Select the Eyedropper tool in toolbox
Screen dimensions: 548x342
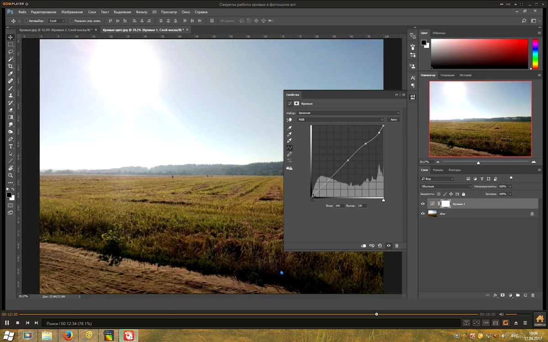pos(11,74)
